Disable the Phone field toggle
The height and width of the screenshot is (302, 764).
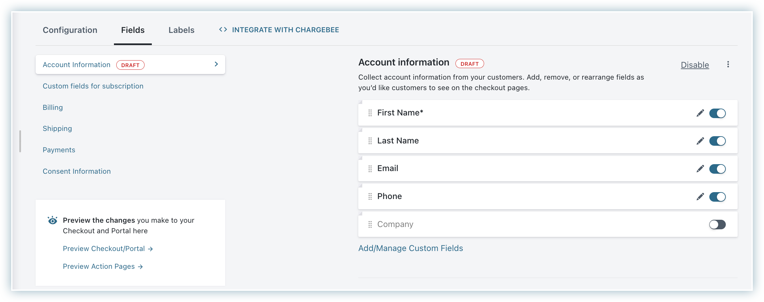click(x=717, y=197)
